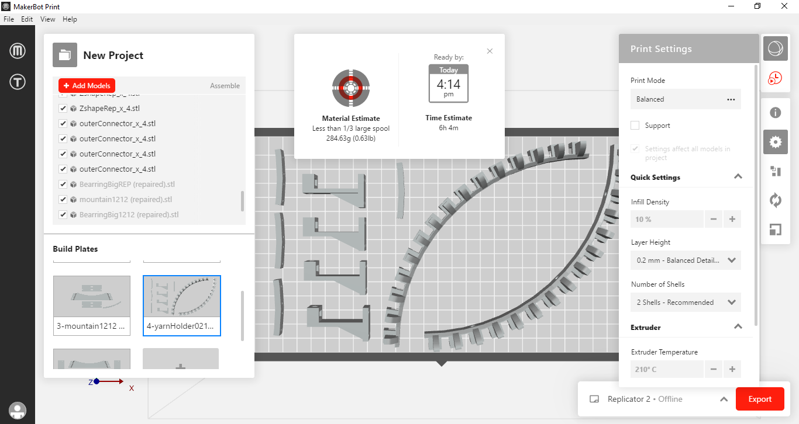Open print settings gear icon

pos(776,142)
